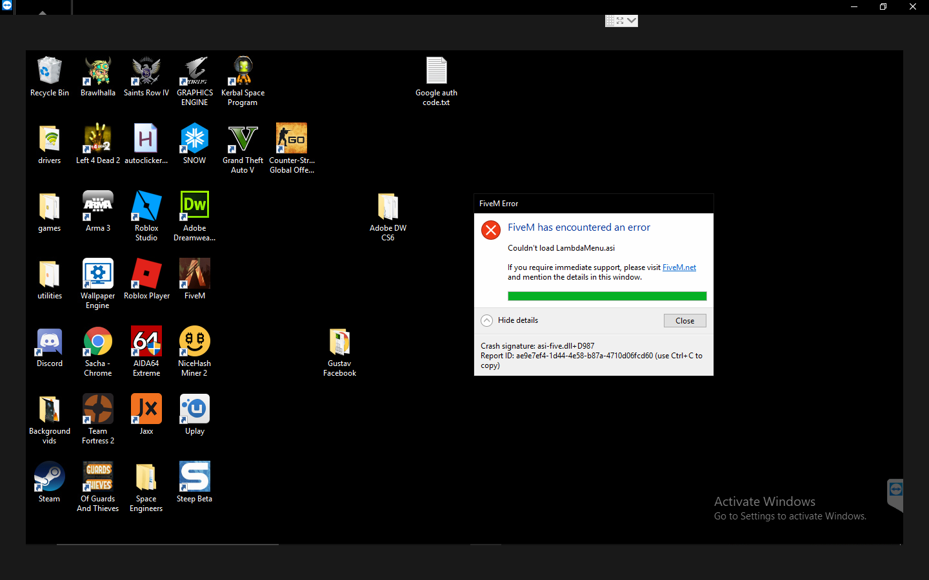Select the Team Fortress 2 shortcut

[x=98, y=420]
